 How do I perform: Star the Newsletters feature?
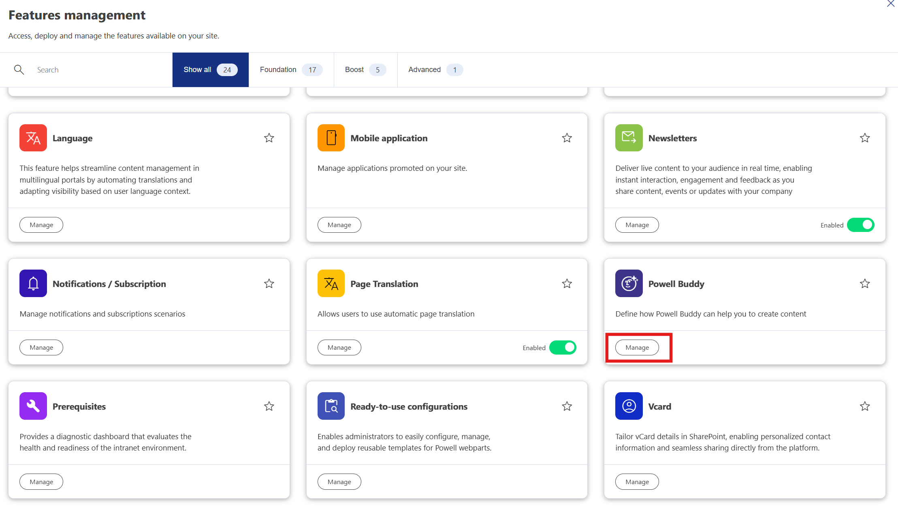(865, 138)
